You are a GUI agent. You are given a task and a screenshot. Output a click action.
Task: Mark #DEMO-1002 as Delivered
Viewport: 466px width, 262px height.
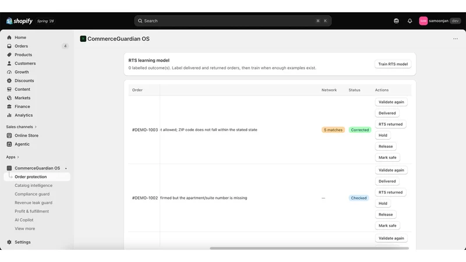(387, 181)
